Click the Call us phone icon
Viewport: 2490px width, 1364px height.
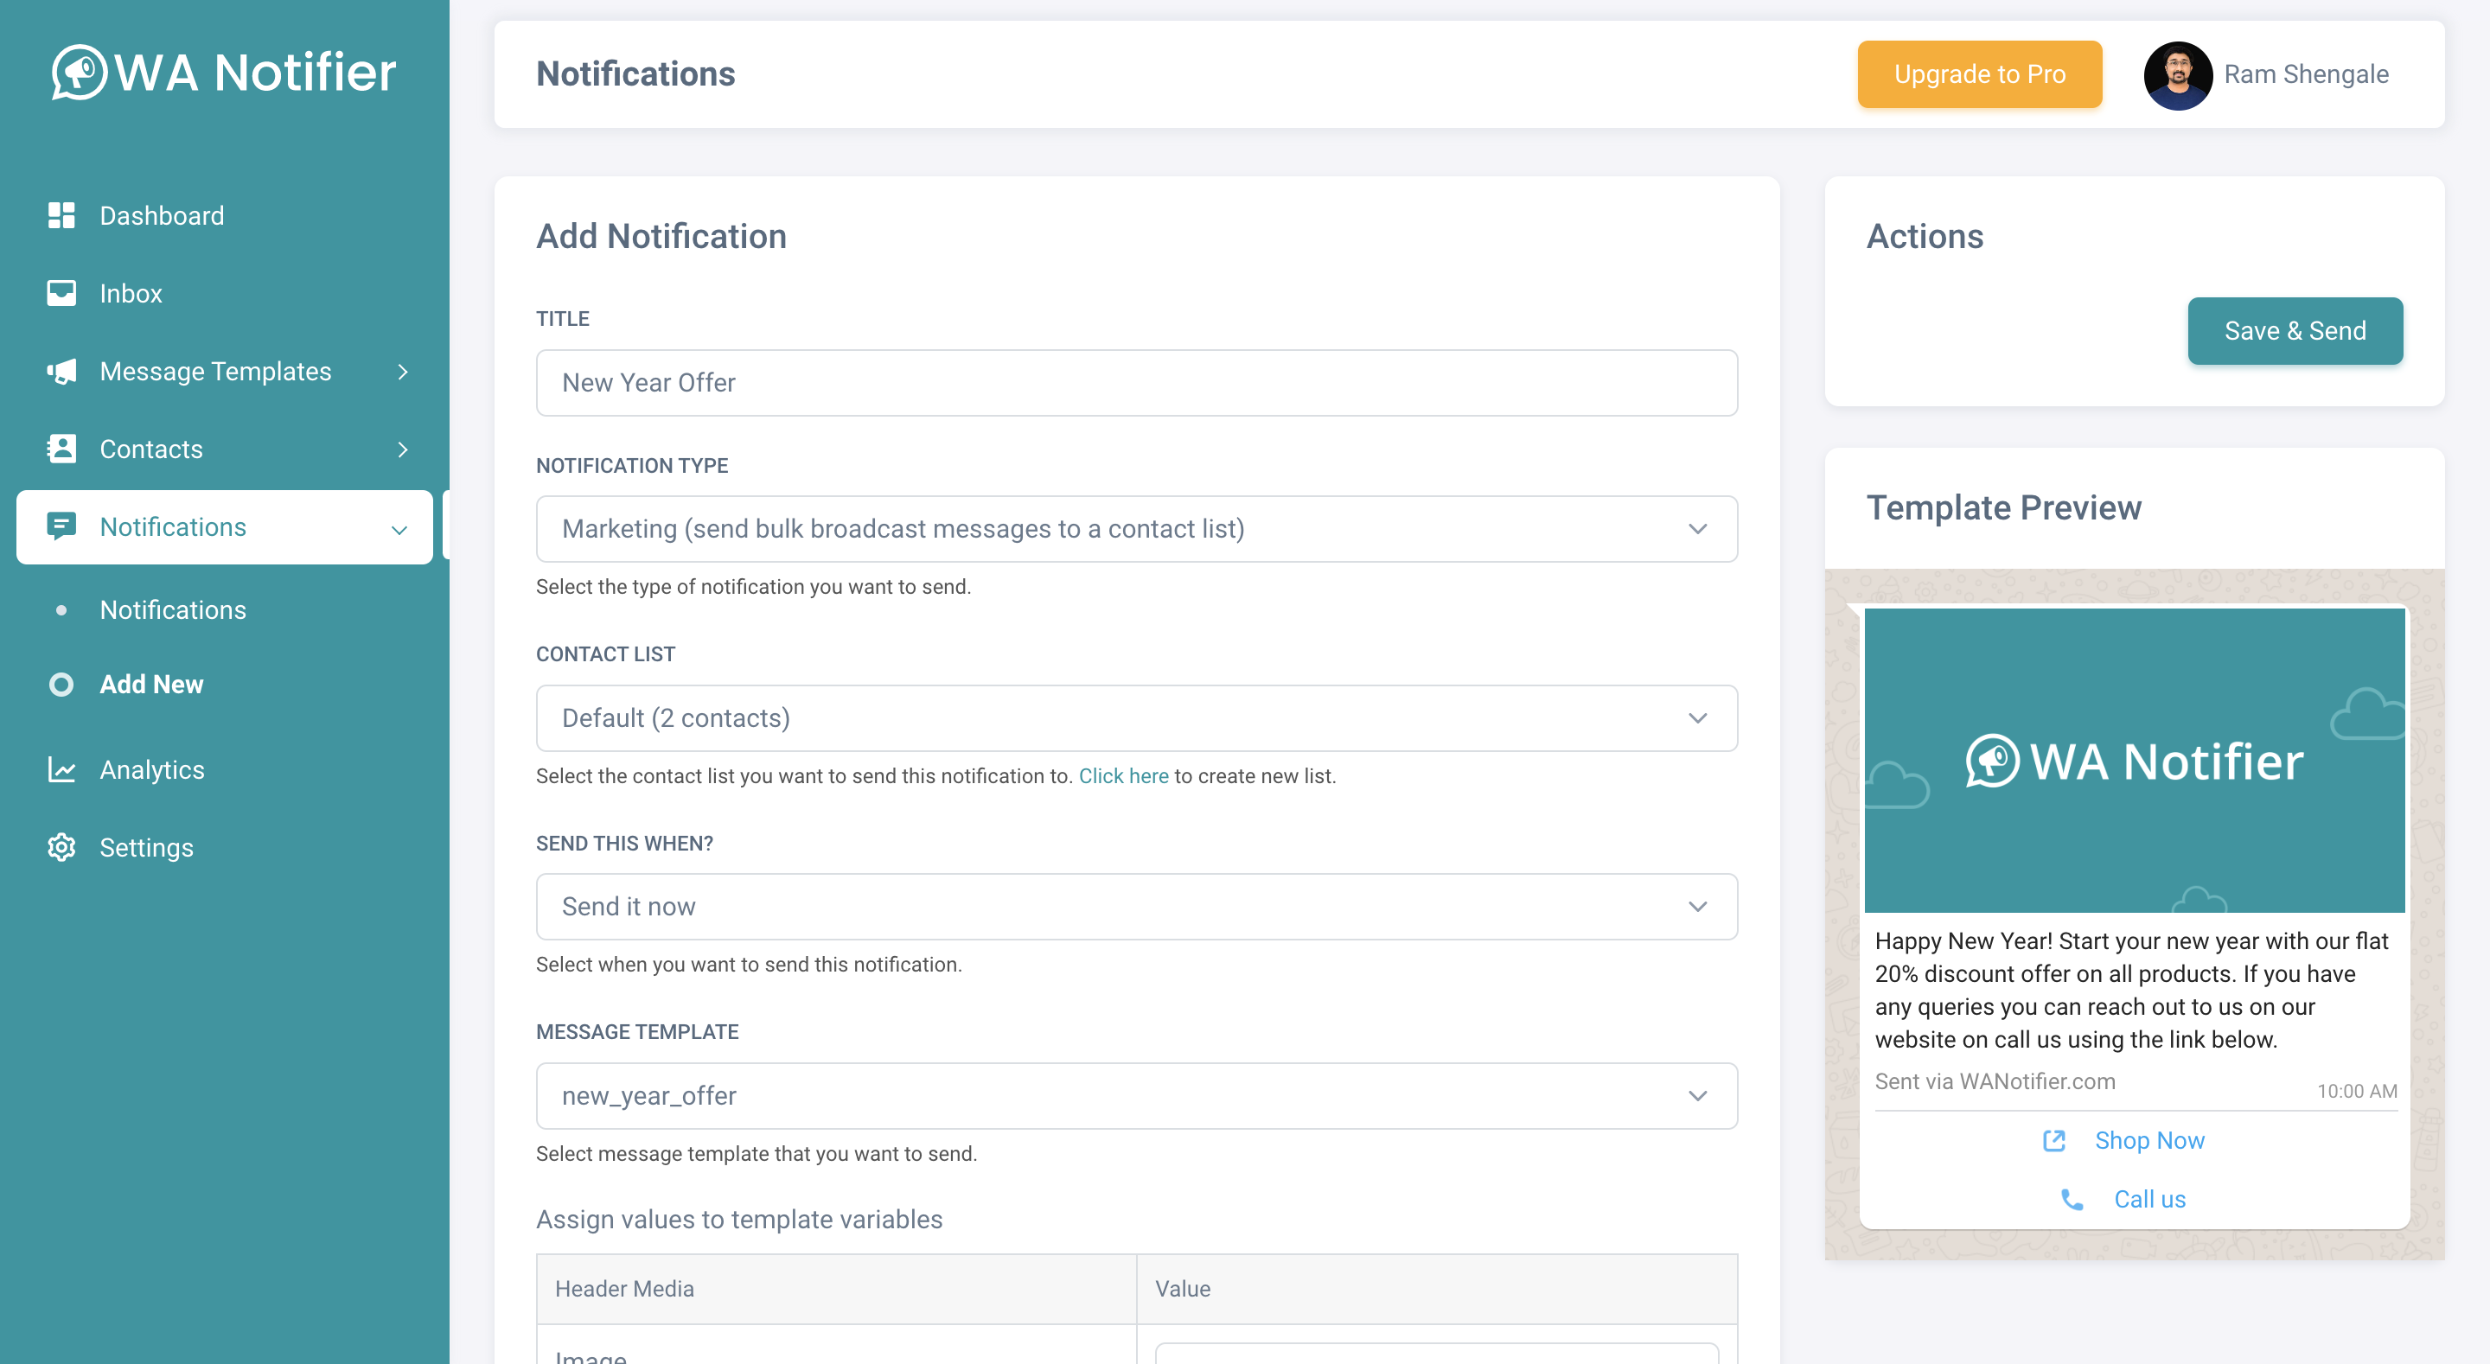[x=2072, y=1200]
